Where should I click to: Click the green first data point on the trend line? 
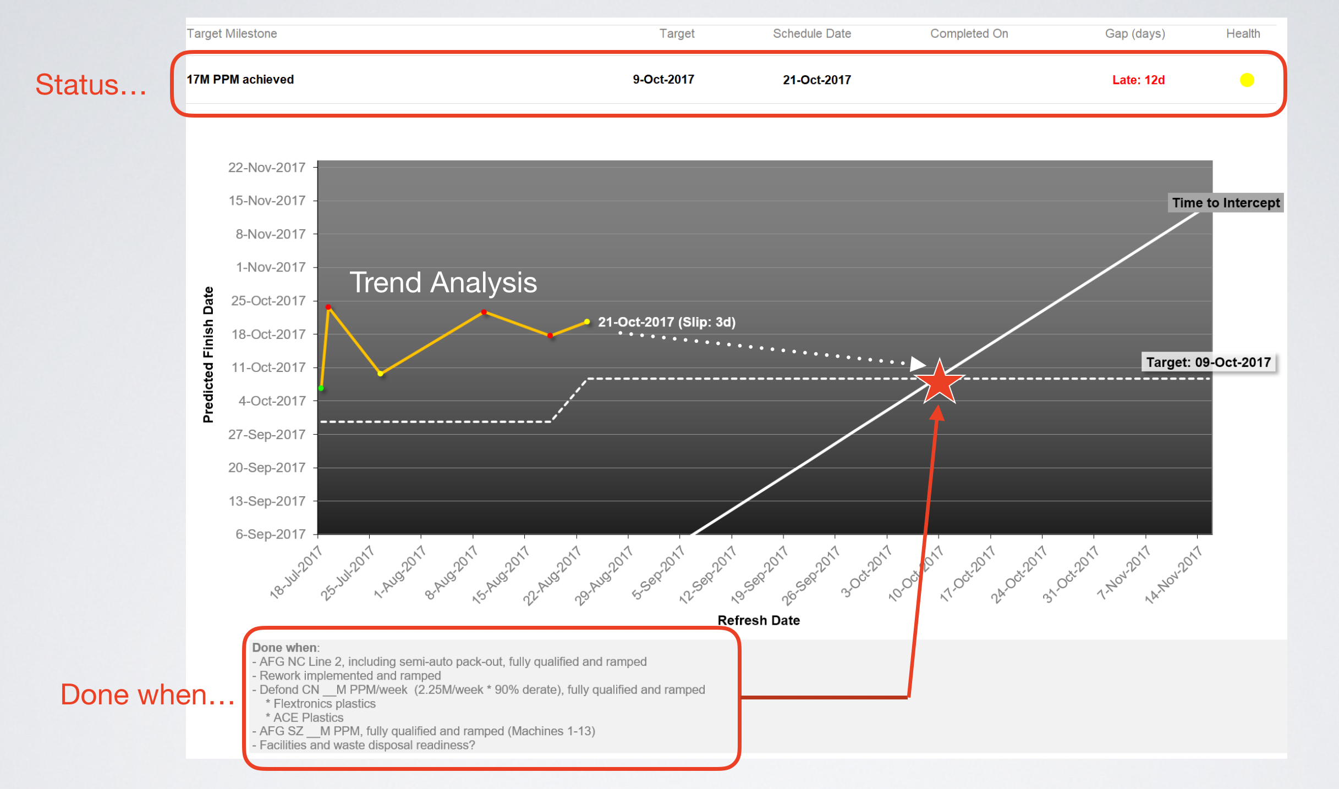(321, 388)
